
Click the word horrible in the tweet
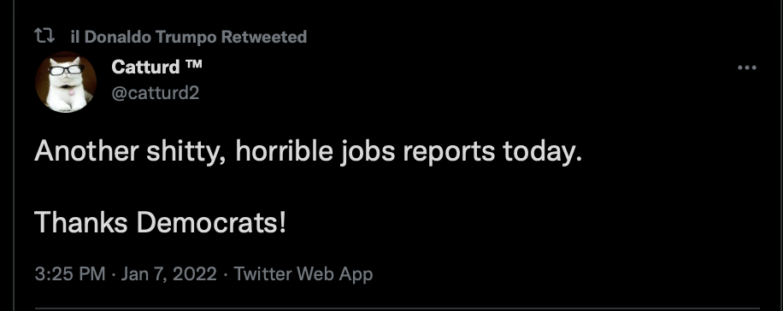284,150
